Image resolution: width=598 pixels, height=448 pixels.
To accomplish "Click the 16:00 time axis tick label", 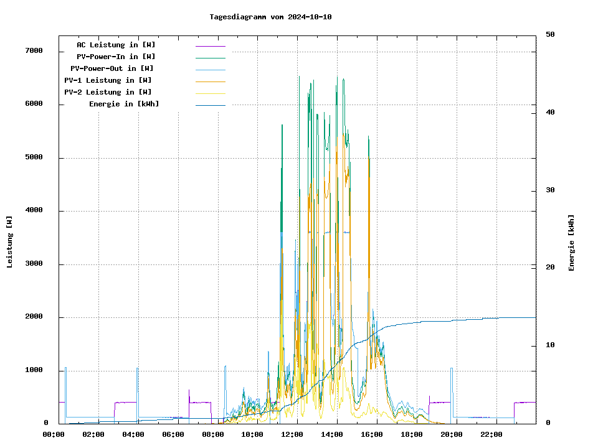I will click(372, 434).
